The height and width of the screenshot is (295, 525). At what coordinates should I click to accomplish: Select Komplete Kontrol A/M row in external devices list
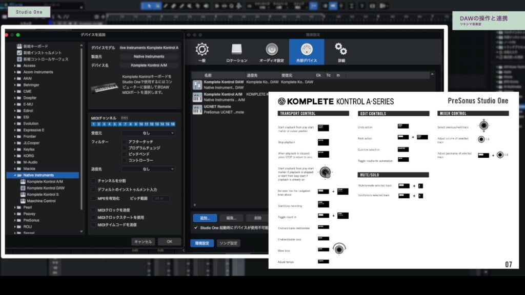click(230, 97)
